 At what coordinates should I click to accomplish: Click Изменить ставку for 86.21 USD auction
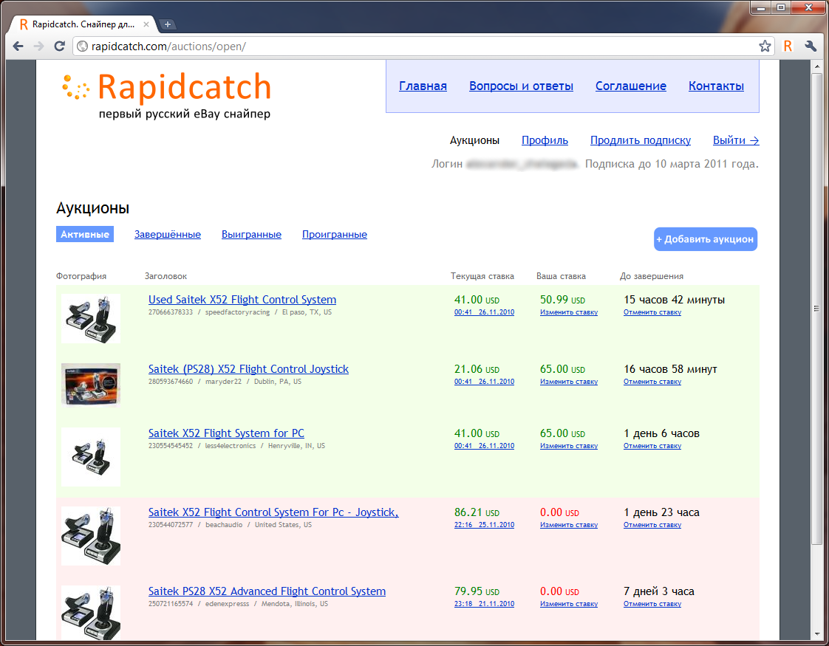coord(569,525)
